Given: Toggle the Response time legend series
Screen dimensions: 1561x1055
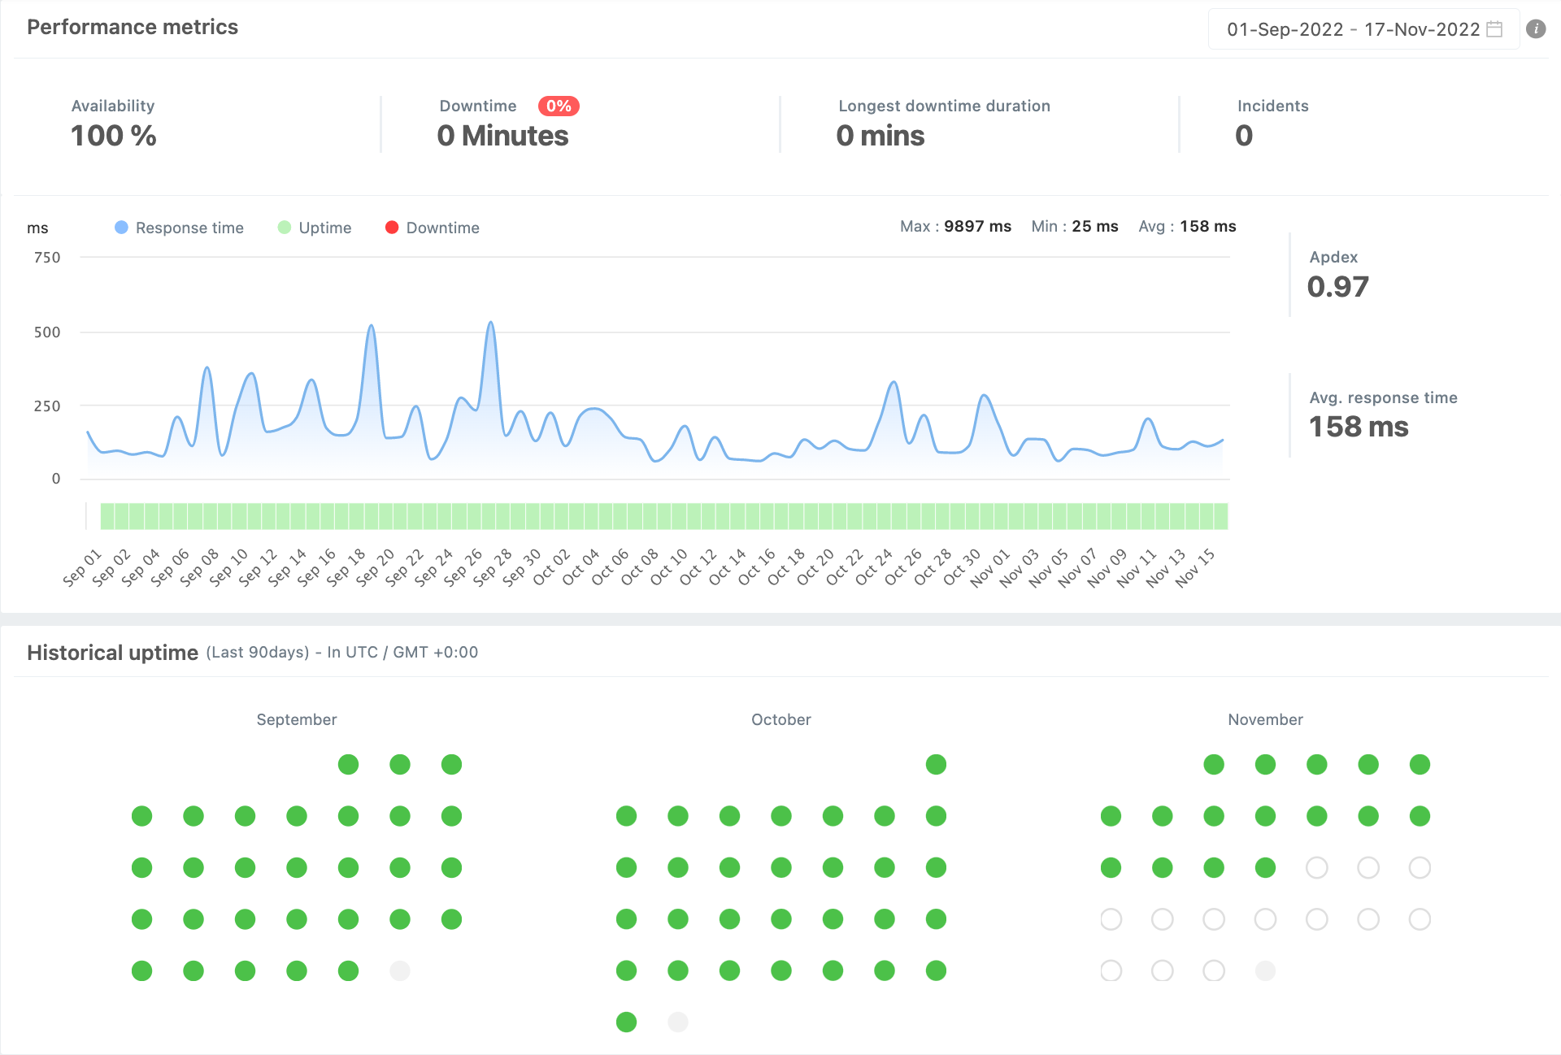Looking at the screenshot, I should 189,228.
